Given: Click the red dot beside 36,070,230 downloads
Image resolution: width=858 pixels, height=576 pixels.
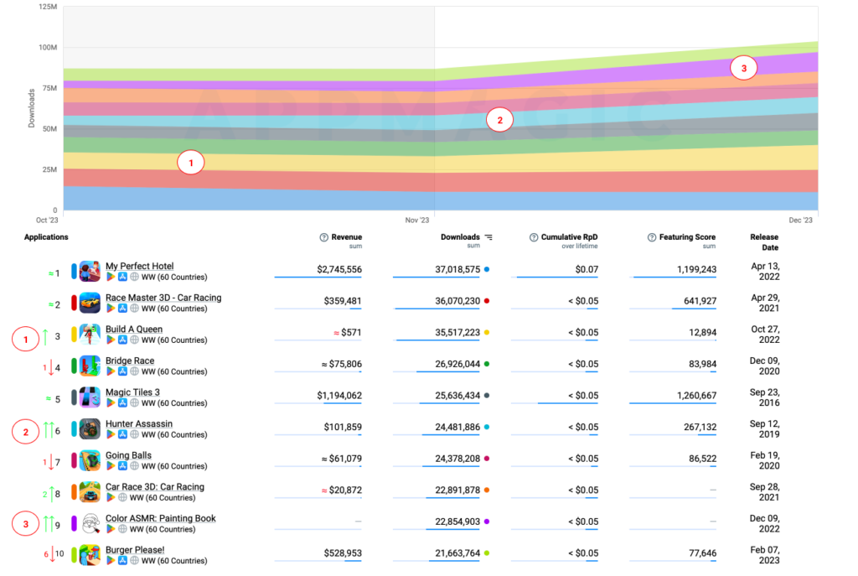Looking at the screenshot, I should [487, 301].
